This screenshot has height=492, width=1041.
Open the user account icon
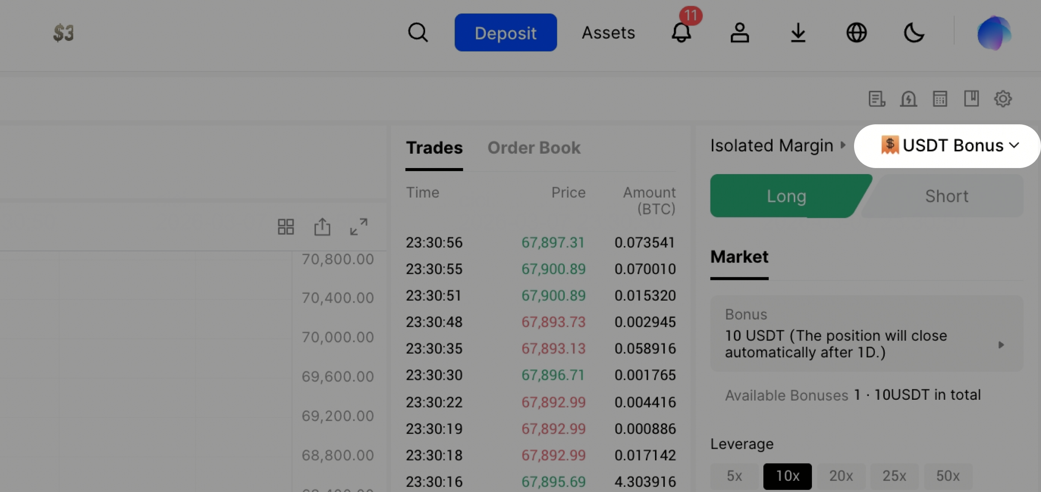[740, 32]
